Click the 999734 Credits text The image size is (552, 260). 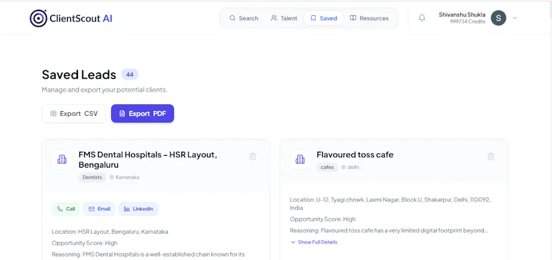point(468,22)
